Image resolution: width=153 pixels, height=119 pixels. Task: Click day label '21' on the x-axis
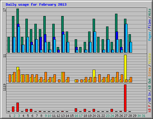pos(99,116)
